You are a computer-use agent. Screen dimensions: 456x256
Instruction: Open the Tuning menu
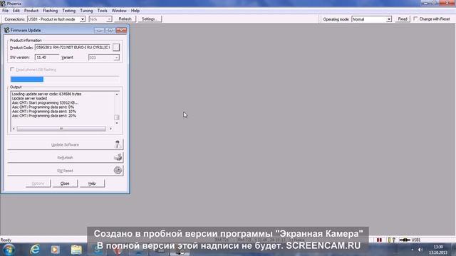point(86,11)
